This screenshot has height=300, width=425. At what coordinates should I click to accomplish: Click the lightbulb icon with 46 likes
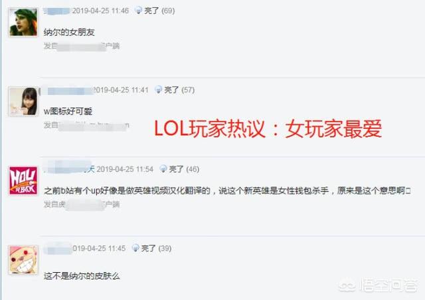163,169
